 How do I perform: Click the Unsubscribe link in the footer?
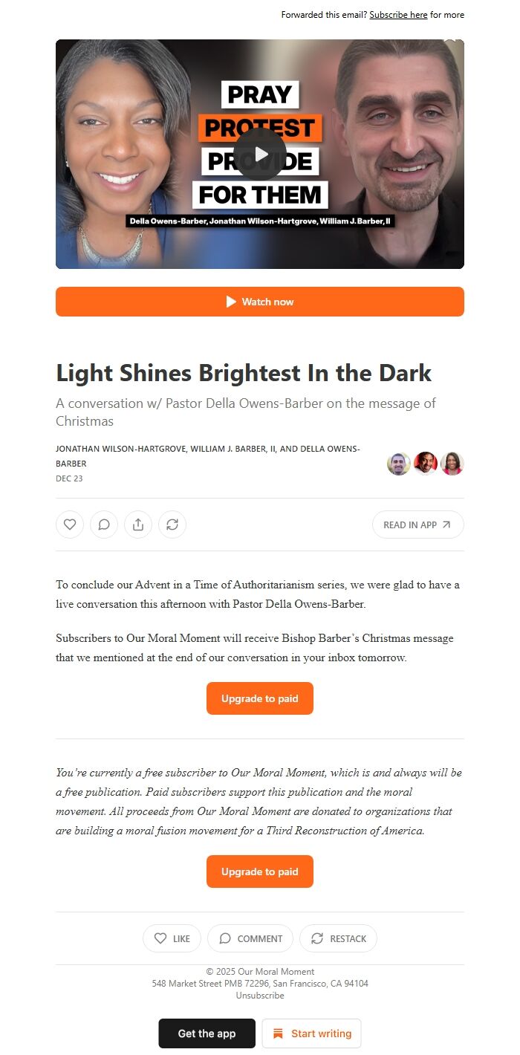259,995
